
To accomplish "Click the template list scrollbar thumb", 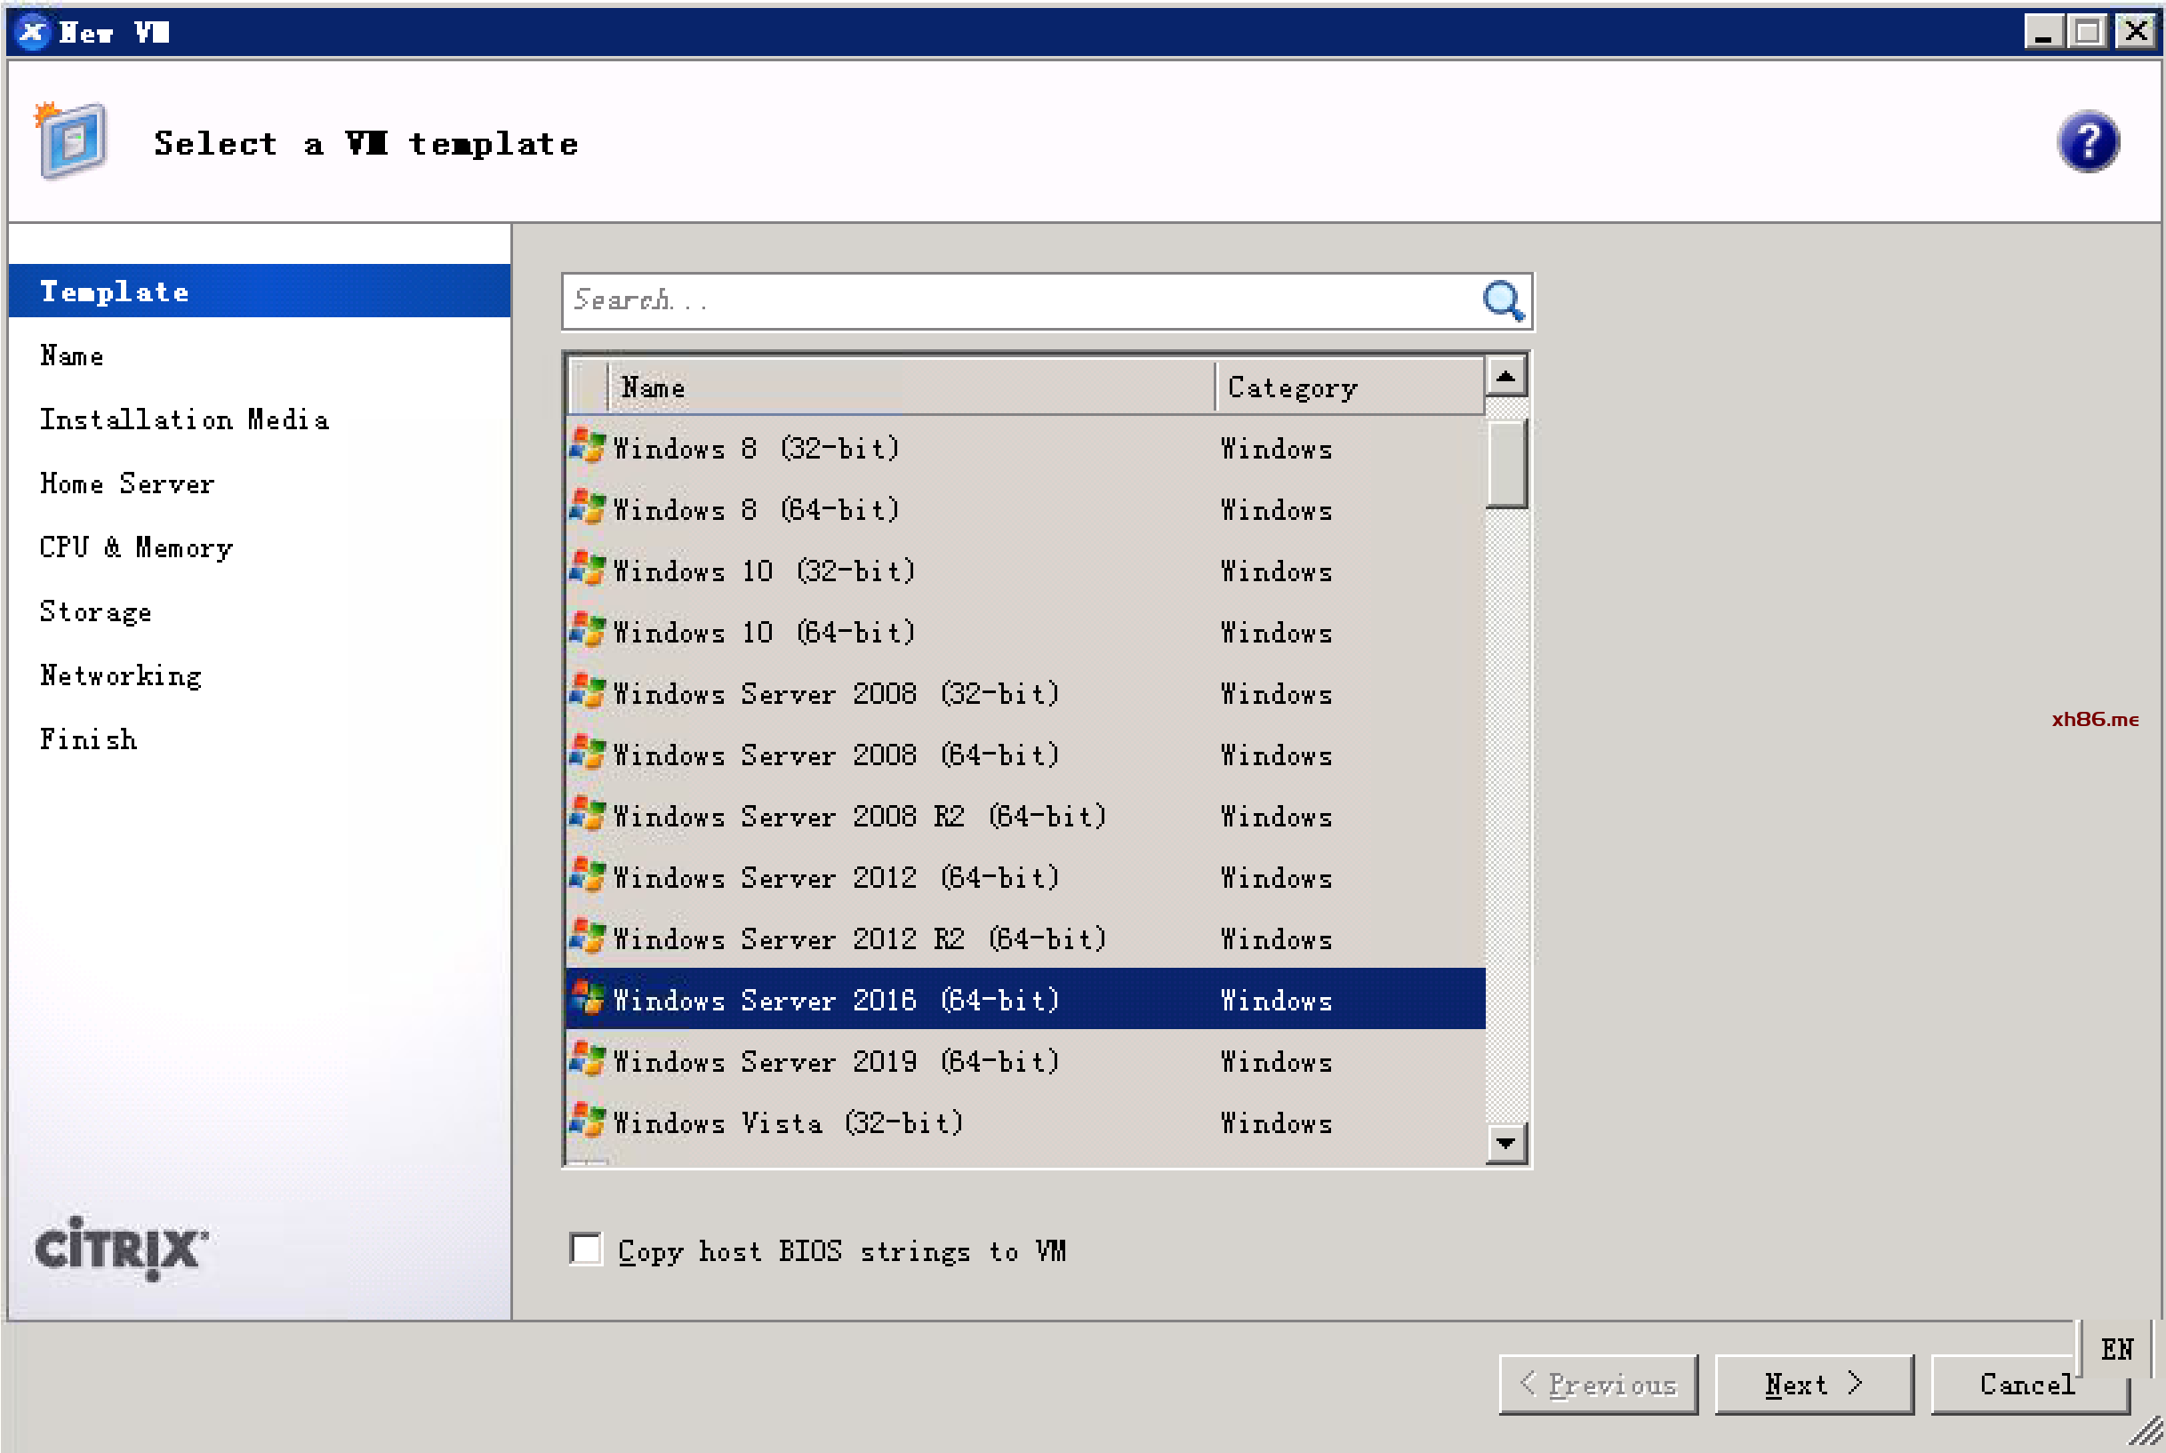I will (x=1506, y=463).
